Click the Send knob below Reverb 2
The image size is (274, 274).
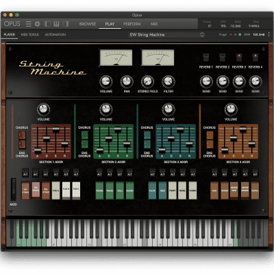click(223, 82)
